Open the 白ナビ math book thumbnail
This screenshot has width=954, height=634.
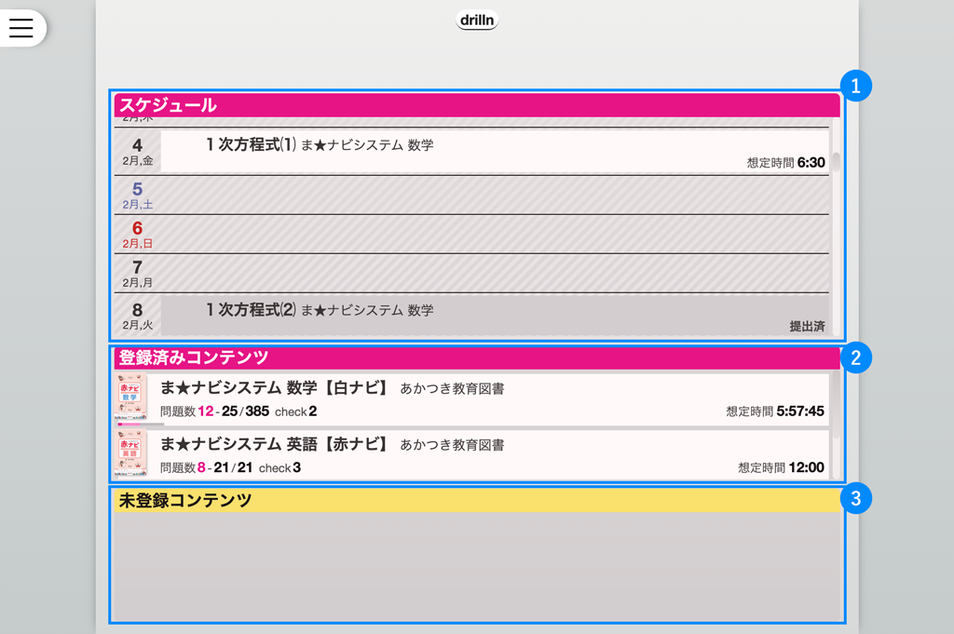coord(130,398)
